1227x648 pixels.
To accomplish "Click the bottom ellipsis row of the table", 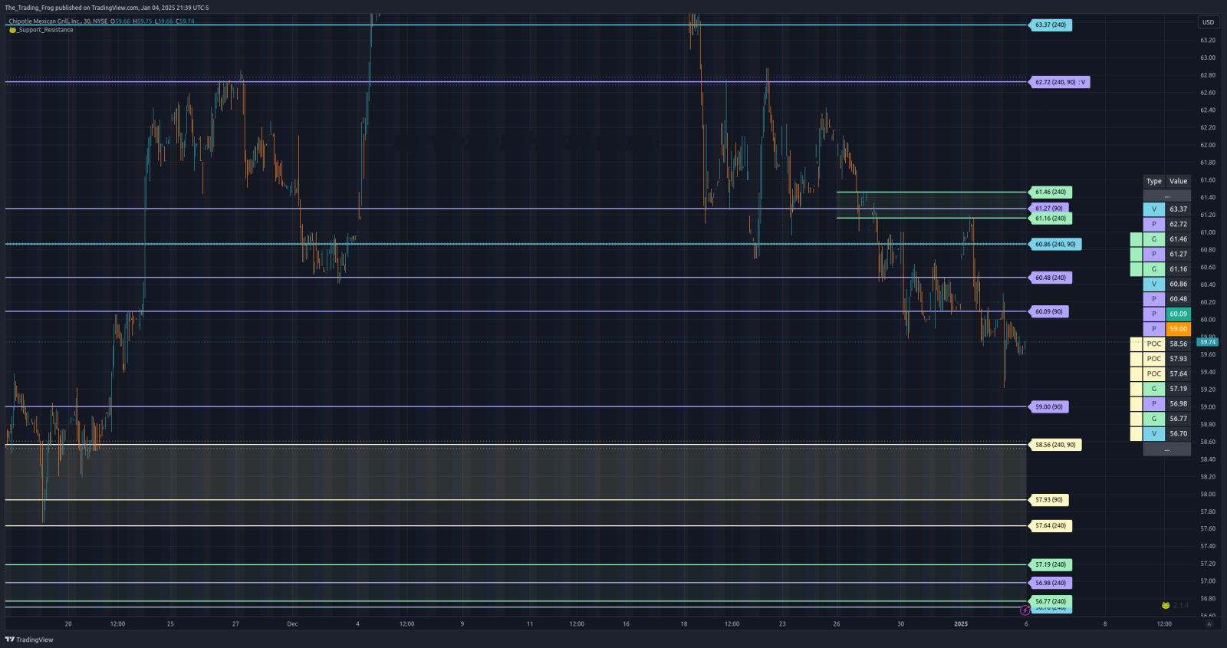I will (1167, 449).
